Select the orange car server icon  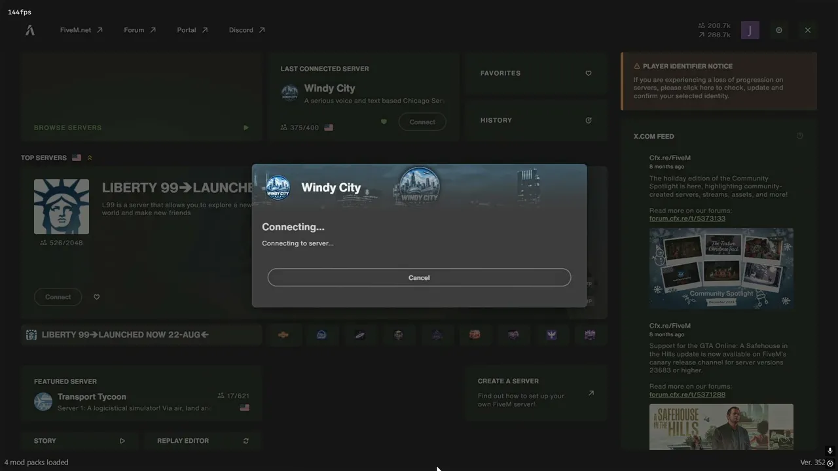pos(283,335)
